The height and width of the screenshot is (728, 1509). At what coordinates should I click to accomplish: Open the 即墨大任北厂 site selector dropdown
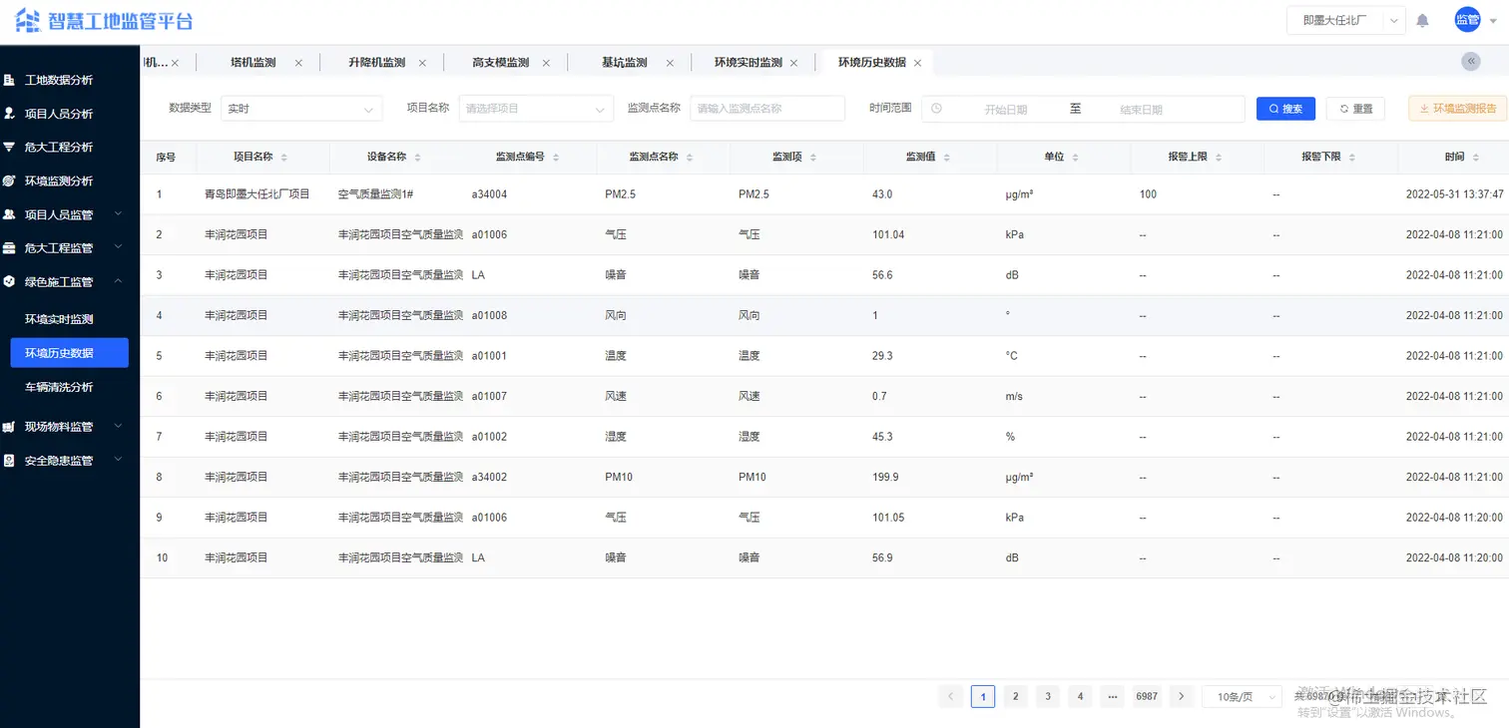tap(1346, 20)
